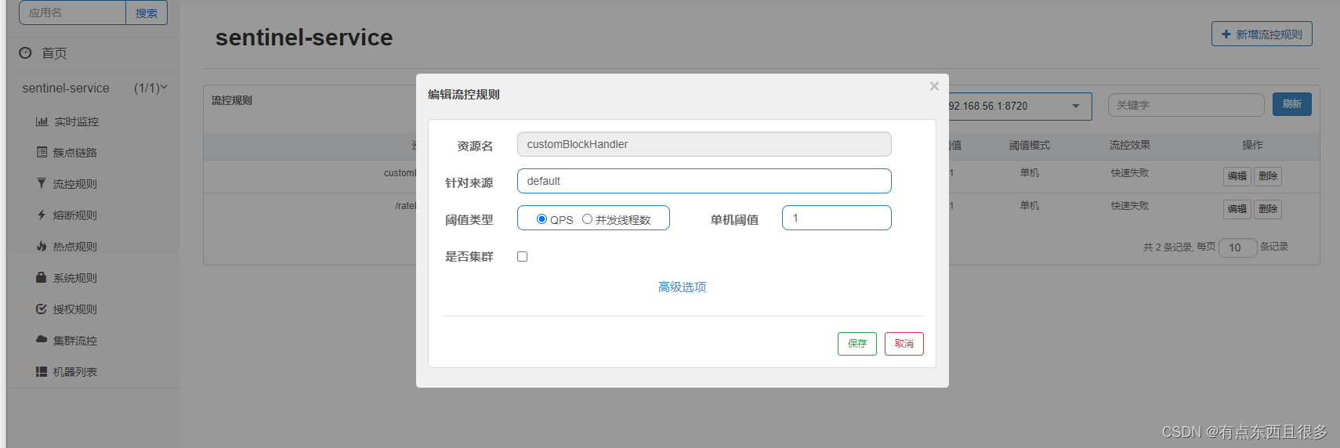Click the 搜索 button beside app name

click(147, 13)
